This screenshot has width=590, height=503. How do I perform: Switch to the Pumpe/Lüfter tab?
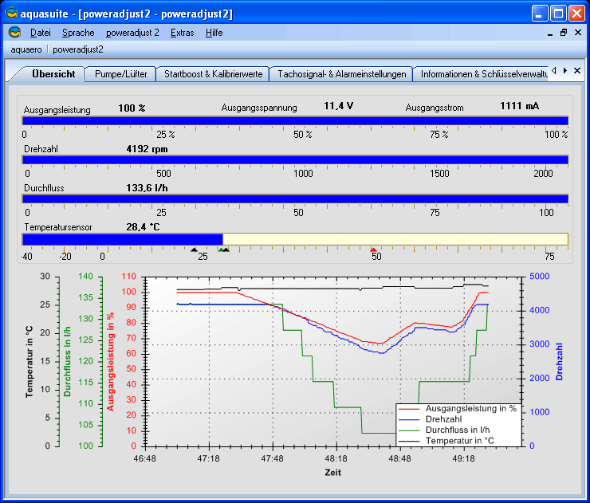coord(120,74)
